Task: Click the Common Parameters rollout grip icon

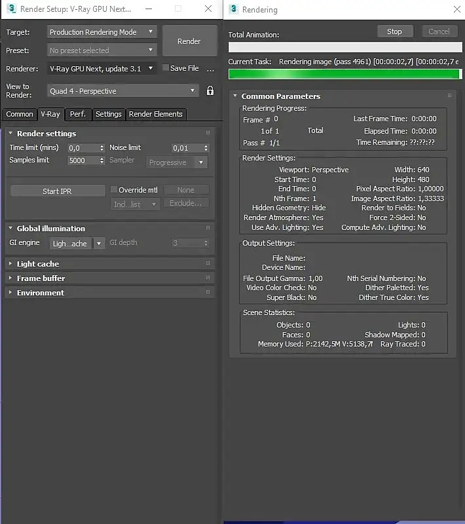Action: click(x=449, y=96)
